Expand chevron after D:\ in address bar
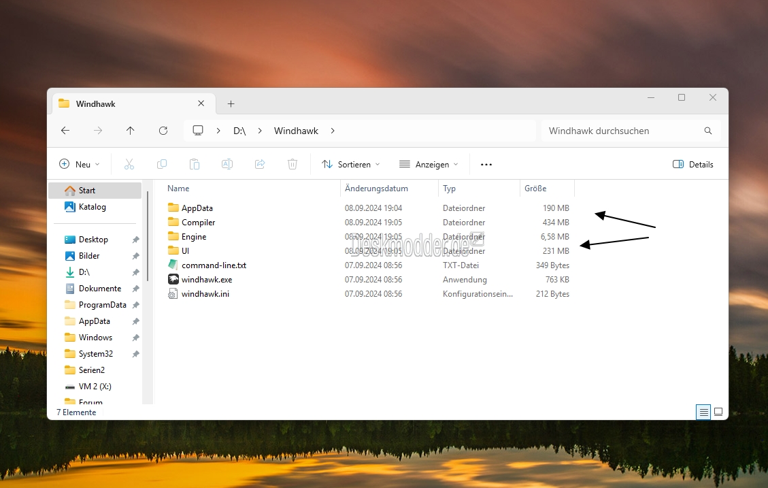The width and height of the screenshot is (768, 488). click(260, 131)
